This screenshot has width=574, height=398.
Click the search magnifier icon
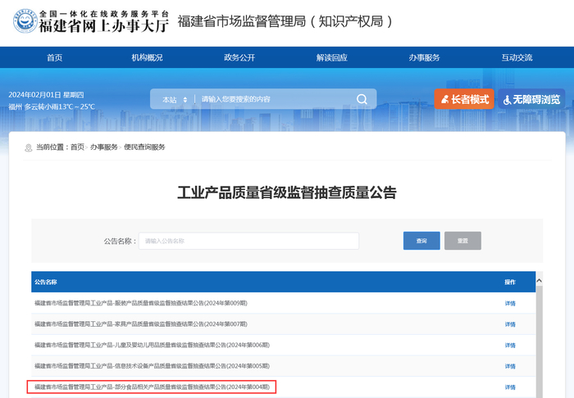[x=362, y=99]
